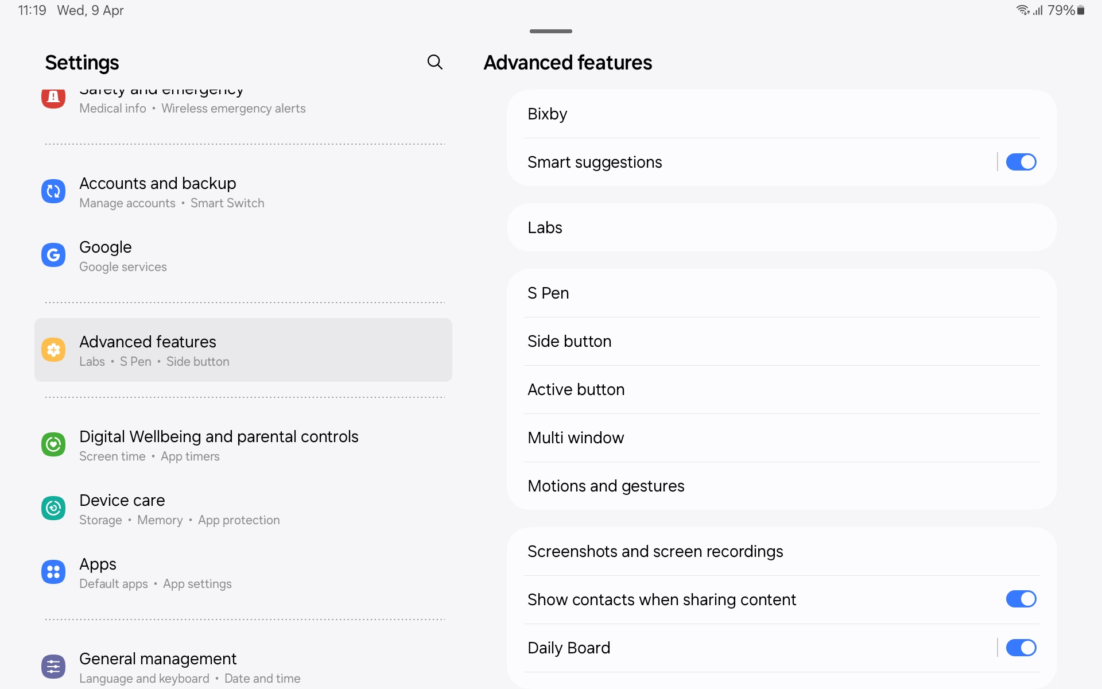Tap the Accounts and backup sync icon
Viewport: 1102px width, 689px height.
(x=53, y=192)
